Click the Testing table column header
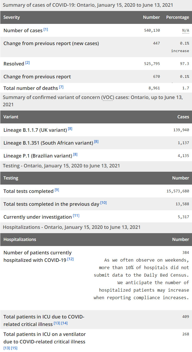 click(x=11, y=178)
